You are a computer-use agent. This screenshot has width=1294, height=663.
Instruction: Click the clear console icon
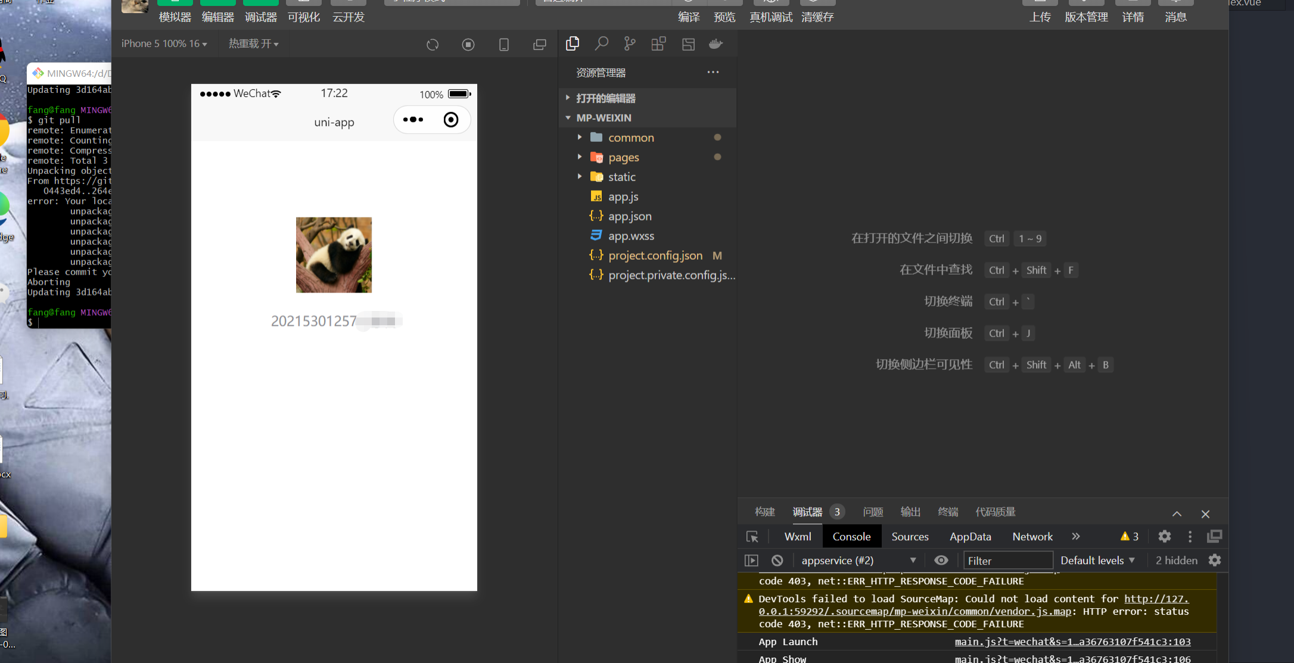(777, 560)
